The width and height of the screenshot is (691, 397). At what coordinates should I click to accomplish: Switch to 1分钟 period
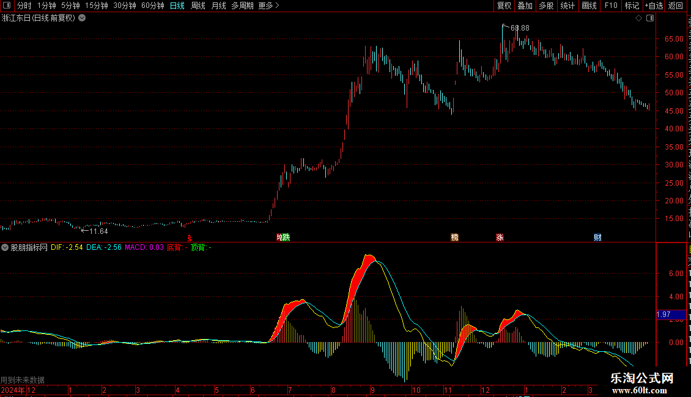coord(46,5)
